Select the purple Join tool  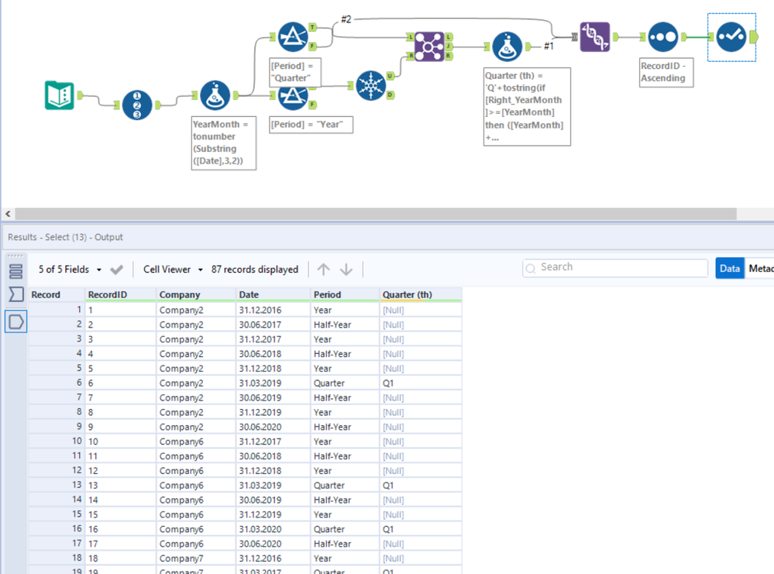pyautogui.click(x=429, y=46)
